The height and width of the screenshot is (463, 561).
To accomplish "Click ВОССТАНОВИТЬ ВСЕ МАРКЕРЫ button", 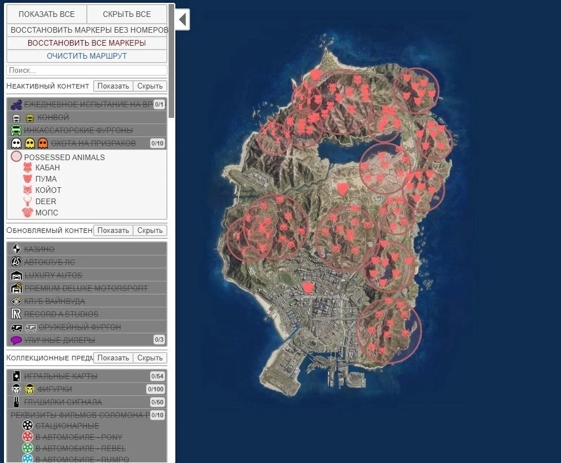I will [87, 43].
